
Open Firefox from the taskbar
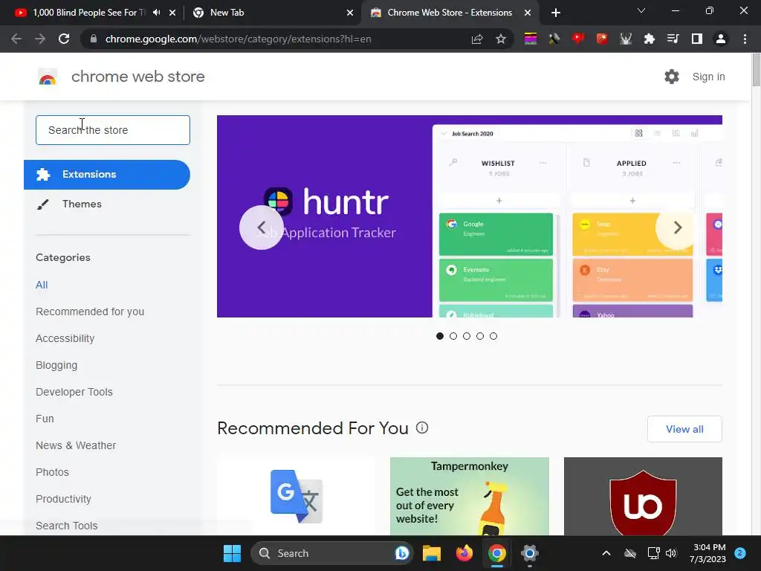(x=464, y=553)
